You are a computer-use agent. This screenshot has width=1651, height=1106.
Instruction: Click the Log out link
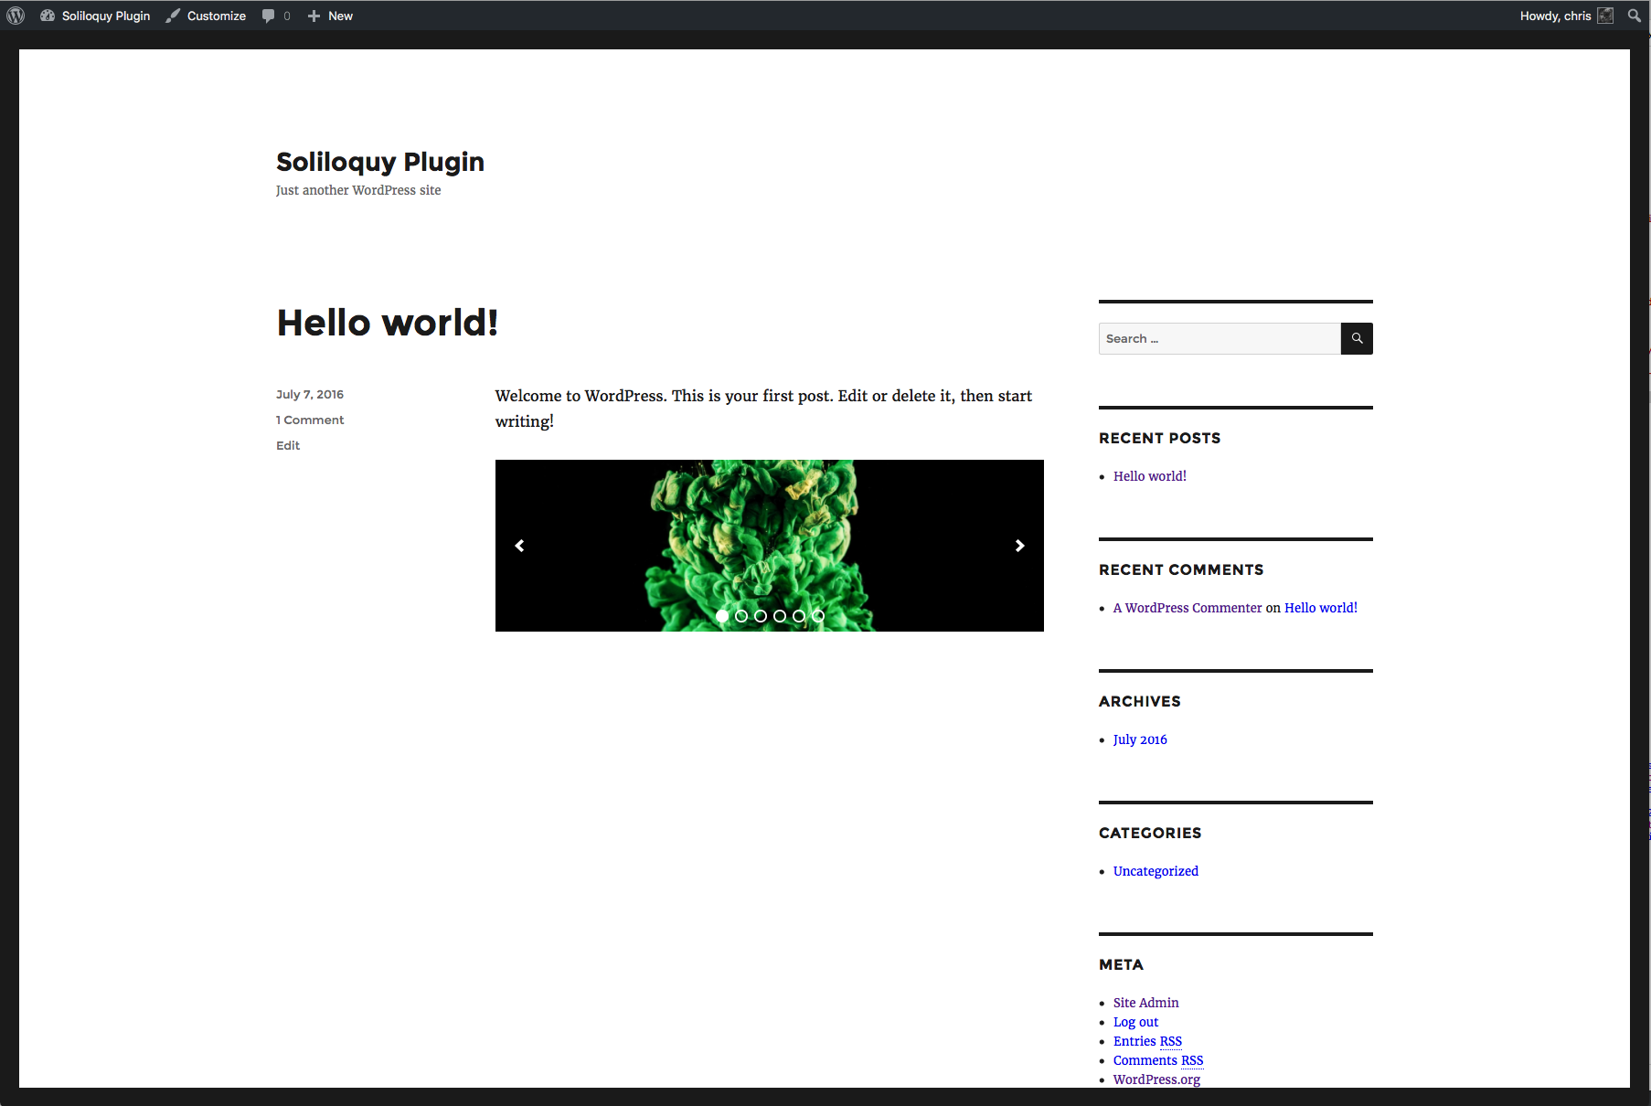(1135, 1022)
